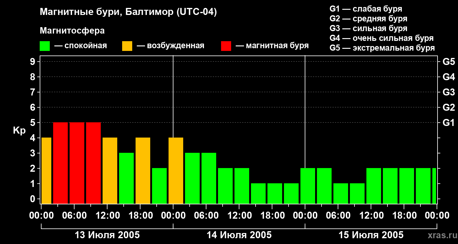Screen dimensions: 458x244
Task: Click the Kp 1 bar starting 18:00 on 14 Июля
Action: 275,193
